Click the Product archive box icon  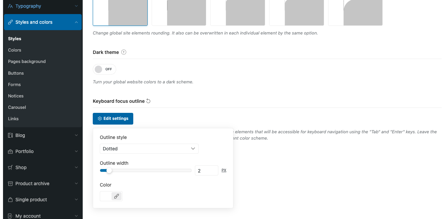pyautogui.click(x=10, y=184)
